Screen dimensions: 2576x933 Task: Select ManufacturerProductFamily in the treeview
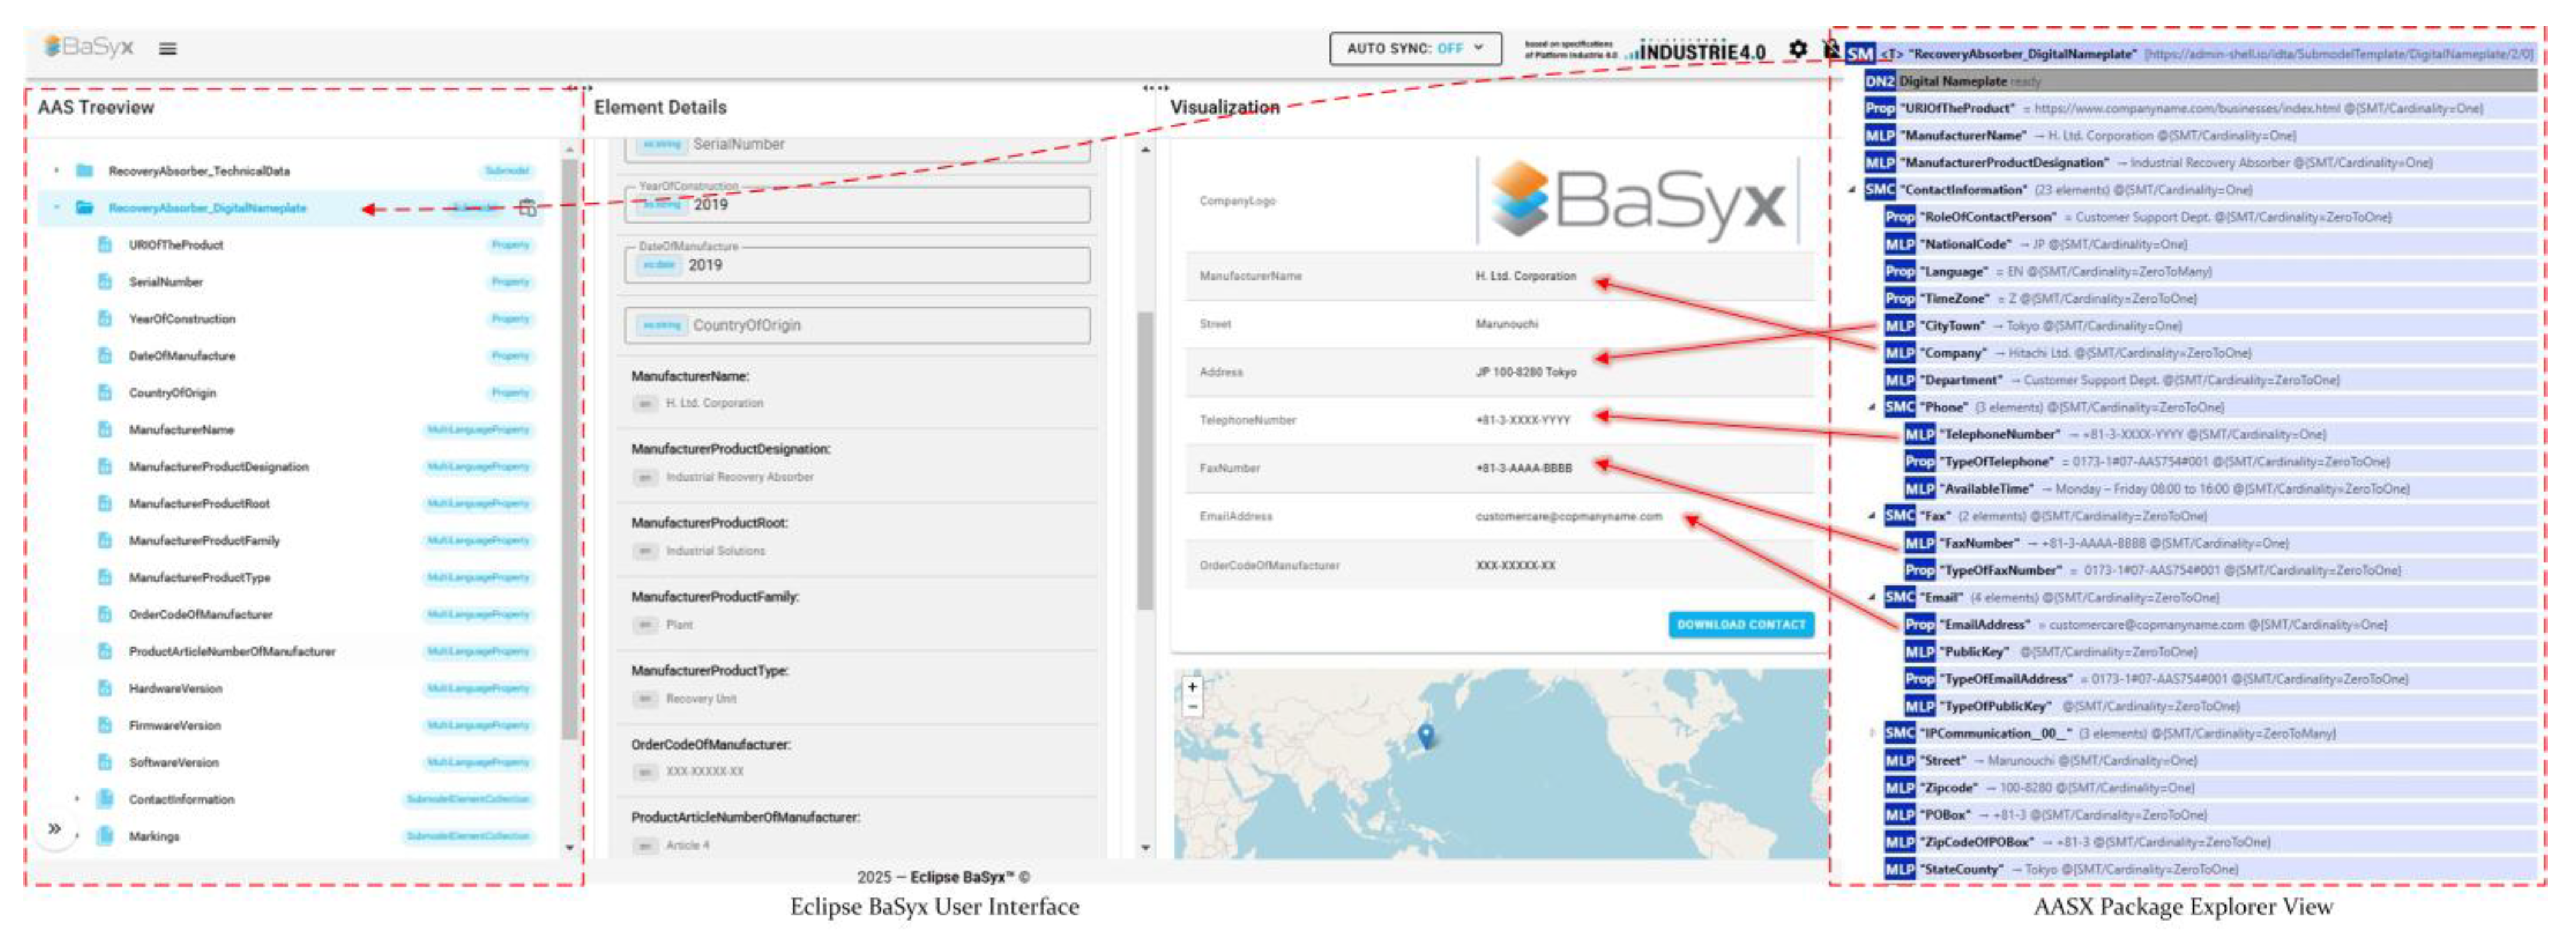point(204,541)
